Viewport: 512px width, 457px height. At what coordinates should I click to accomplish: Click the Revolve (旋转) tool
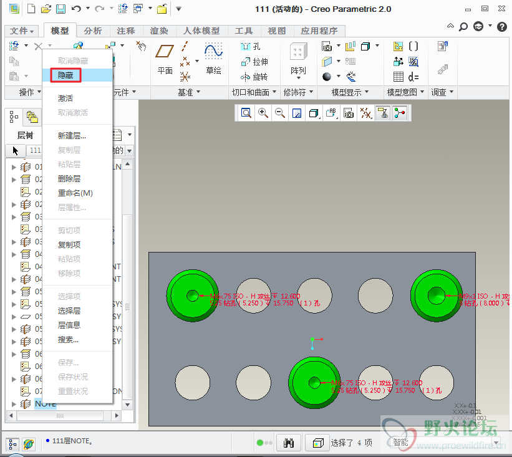(254, 77)
